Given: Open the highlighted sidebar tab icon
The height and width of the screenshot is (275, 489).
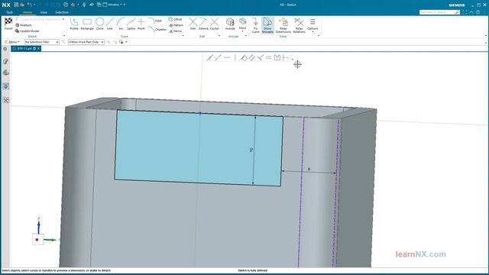Looking at the screenshot, I should (x=5, y=86).
